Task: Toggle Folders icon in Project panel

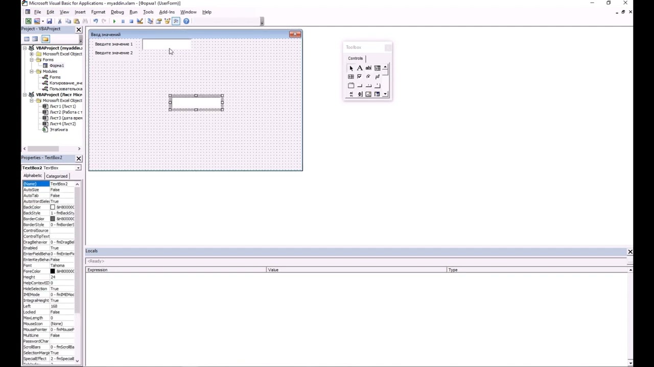Action: (45, 39)
